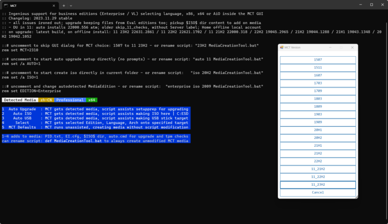Image resolution: width=388 pixels, height=224 pixels.
Task: Click the 'MCT Defaults' option line
Action: [x=96, y=128]
